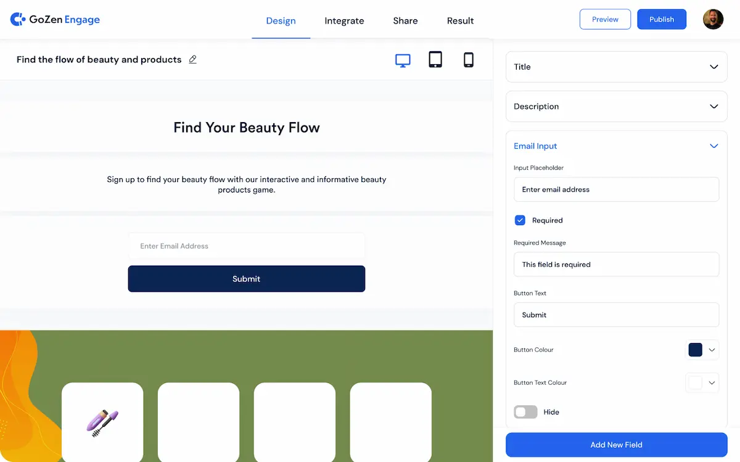Expand the Title section
The height and width of the screenshot is (462, 740).
pyautogui.click(x=616, y=67)
